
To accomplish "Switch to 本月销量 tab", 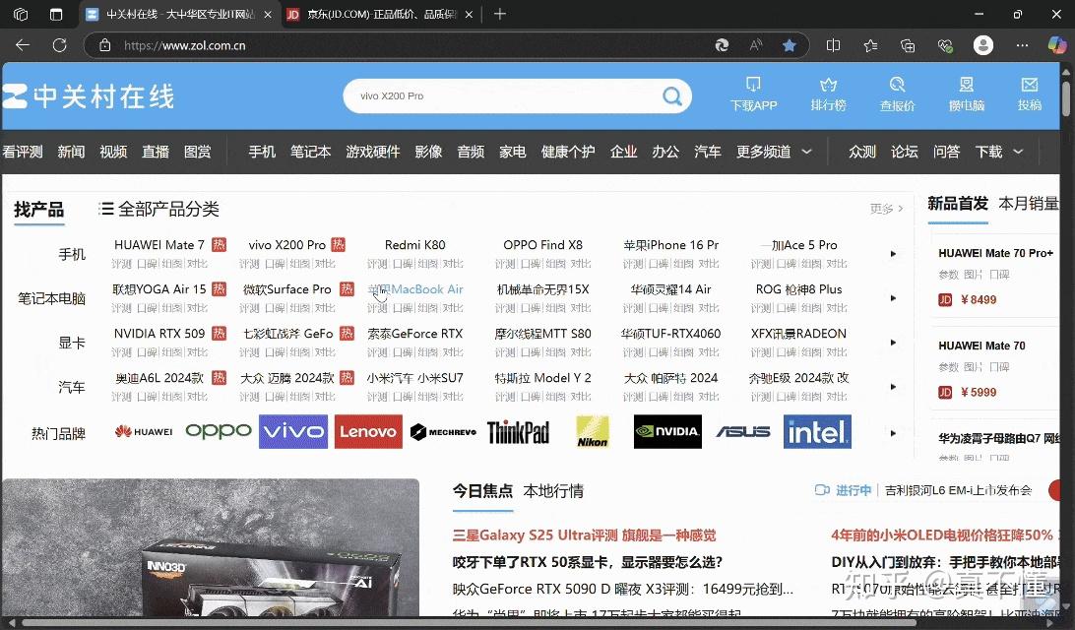I will tap(1029, 203).
